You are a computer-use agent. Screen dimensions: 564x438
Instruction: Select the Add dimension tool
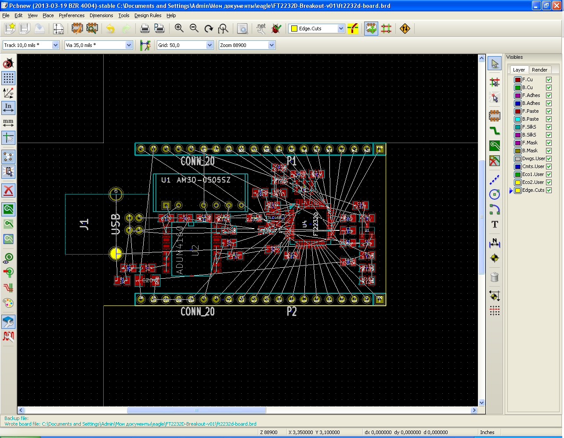pos(495,243)
